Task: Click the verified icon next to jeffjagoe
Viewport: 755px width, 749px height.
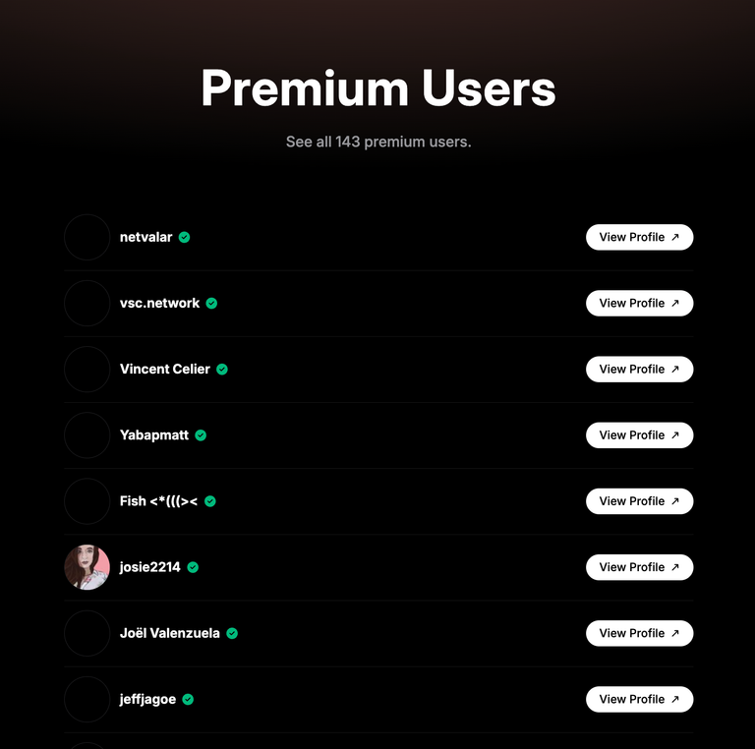Action: 188,699
